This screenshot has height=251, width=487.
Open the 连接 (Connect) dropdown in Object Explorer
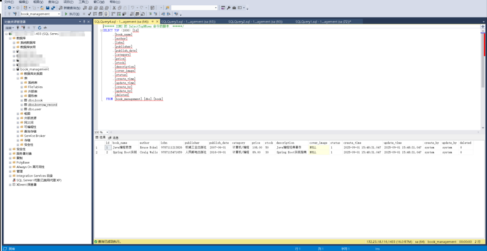point(9,27)
